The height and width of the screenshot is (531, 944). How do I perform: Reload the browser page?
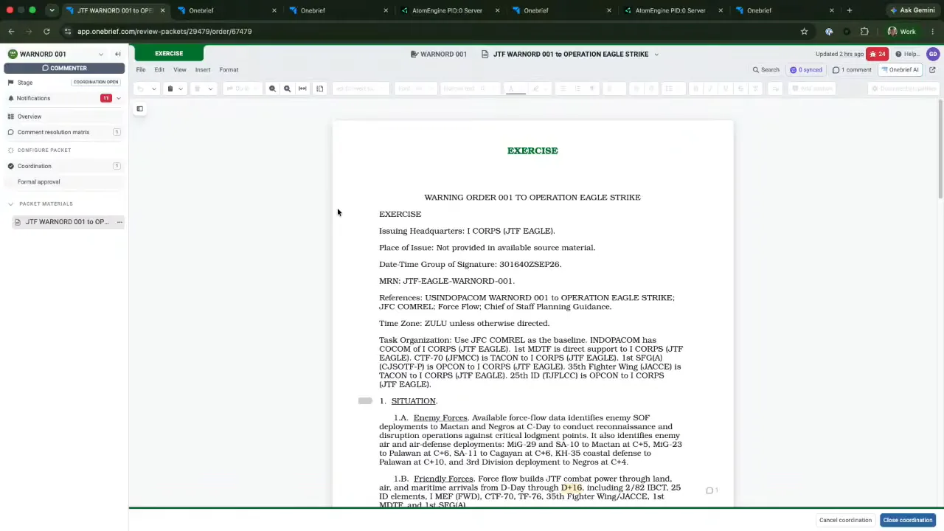(46, 32)
